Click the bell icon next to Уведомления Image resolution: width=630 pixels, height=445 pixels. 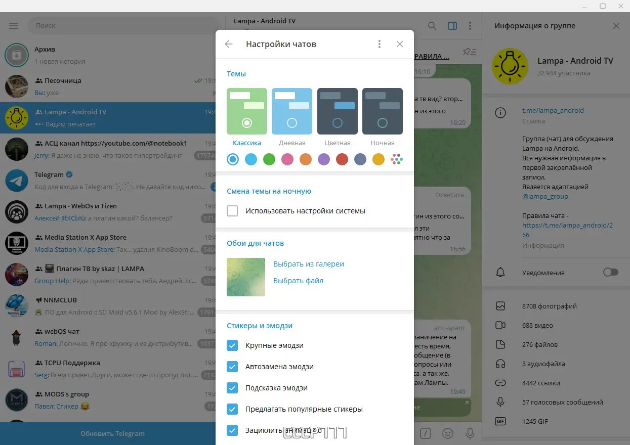(x=500, y=273)
